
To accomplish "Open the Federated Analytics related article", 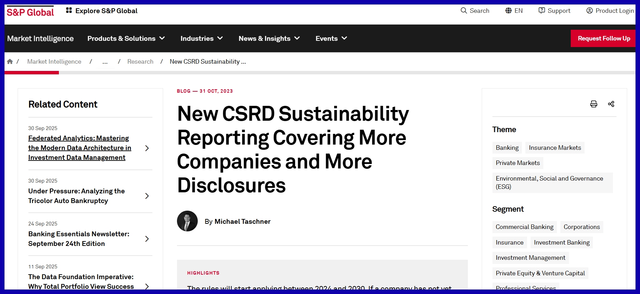I will click(80, 148).
